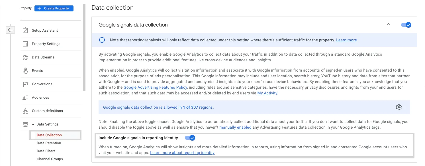Click the Conversions flag icon
Screen dimensions: 425x166
25,84
